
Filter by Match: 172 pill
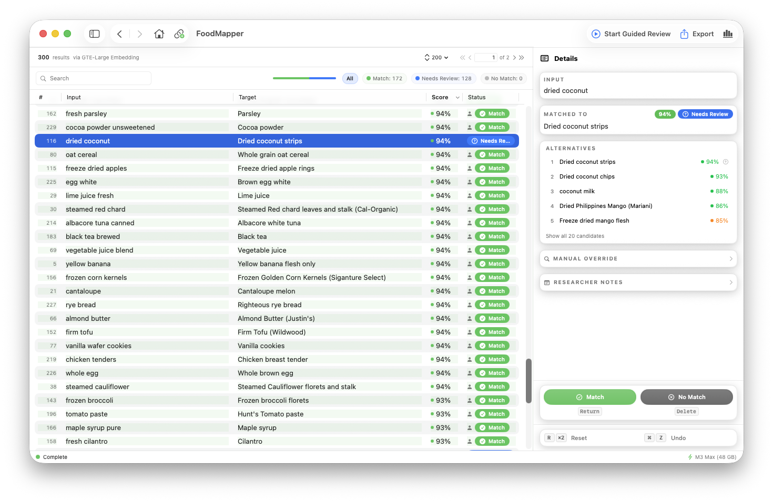point(384,78)
